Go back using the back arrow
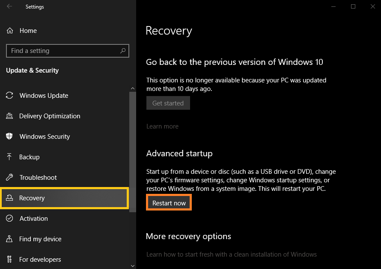 (9, 7)
